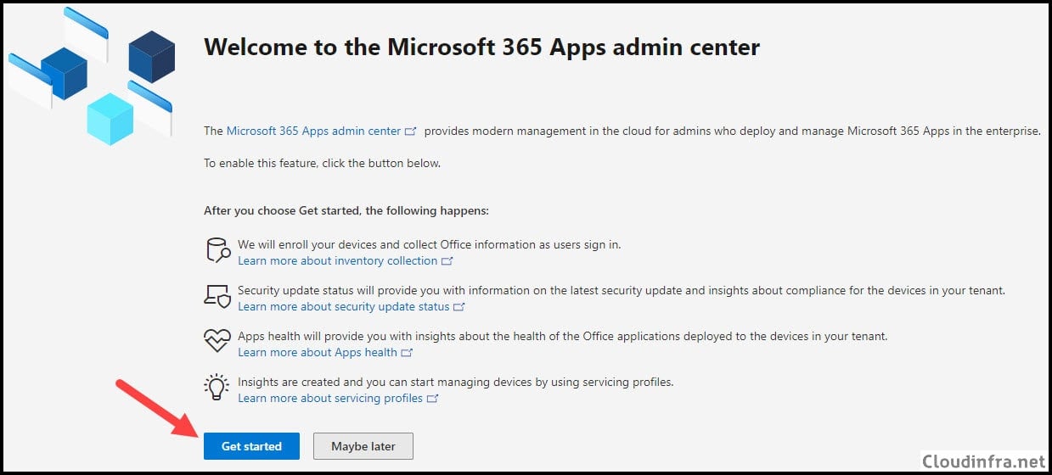Click the insights lightbulb icon
The image size is (1052, 475).
[217, 387]
